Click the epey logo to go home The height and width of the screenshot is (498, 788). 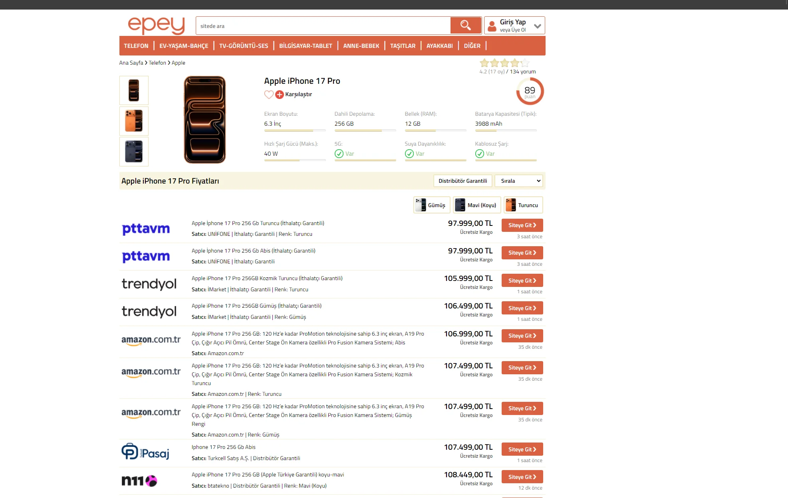tap(156, 26)
